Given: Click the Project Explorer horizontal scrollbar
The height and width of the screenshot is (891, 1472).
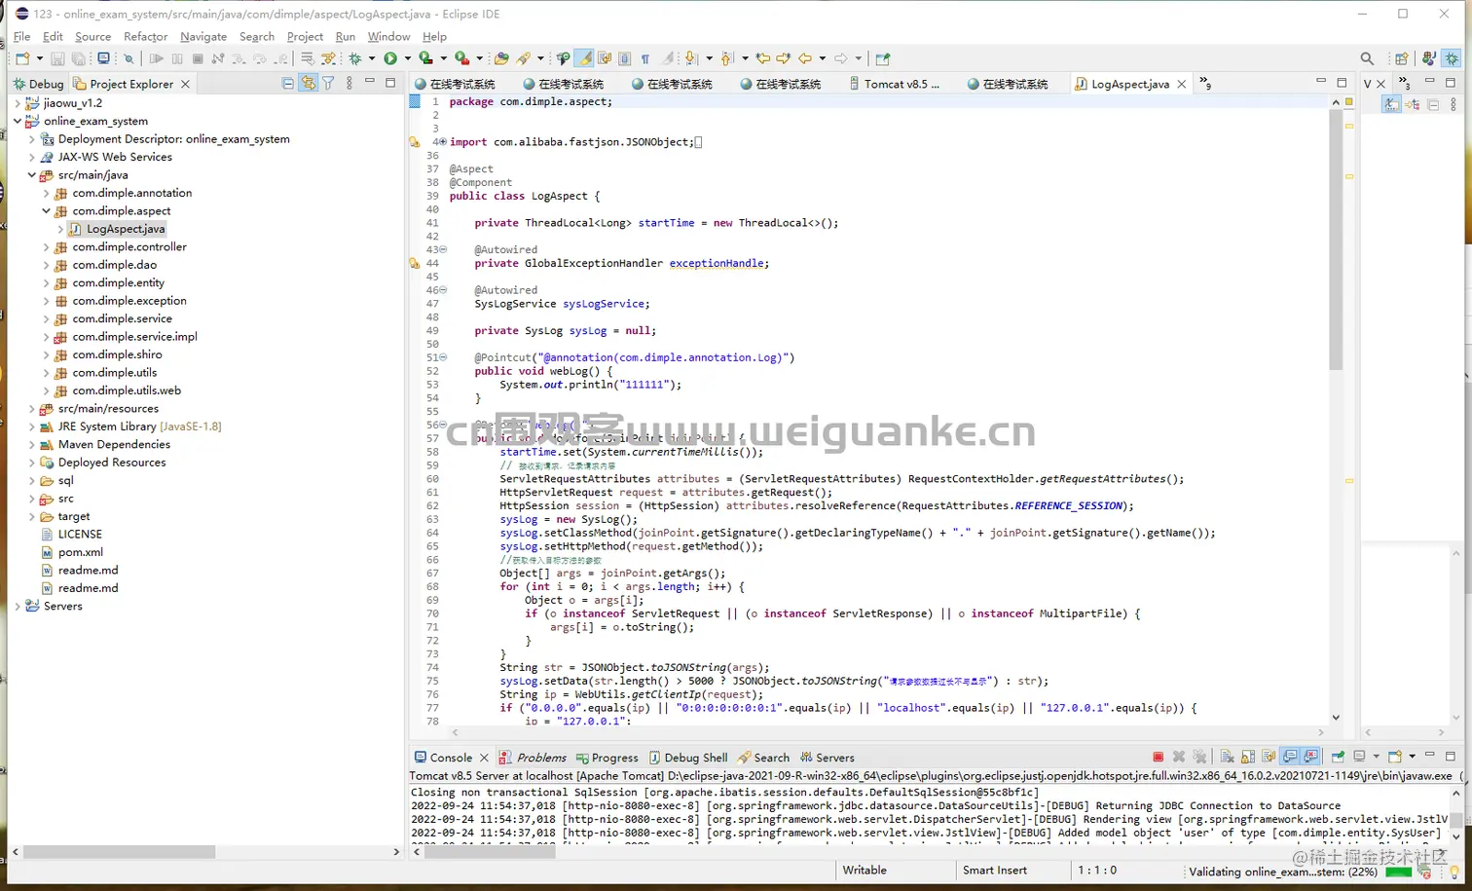Looking at the screenshot, I should (x=119, y=852).
